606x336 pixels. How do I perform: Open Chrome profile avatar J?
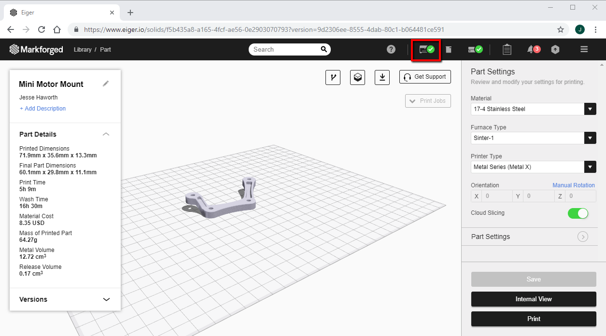[x=580, y=29]
